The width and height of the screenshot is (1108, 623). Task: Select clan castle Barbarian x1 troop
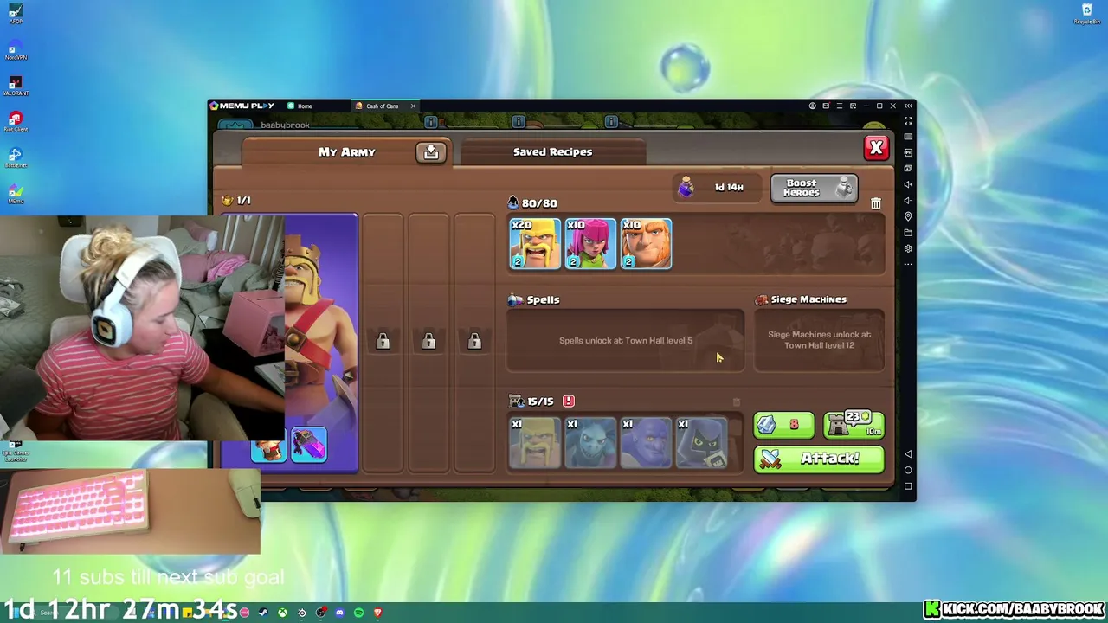(x=535, y=443)
